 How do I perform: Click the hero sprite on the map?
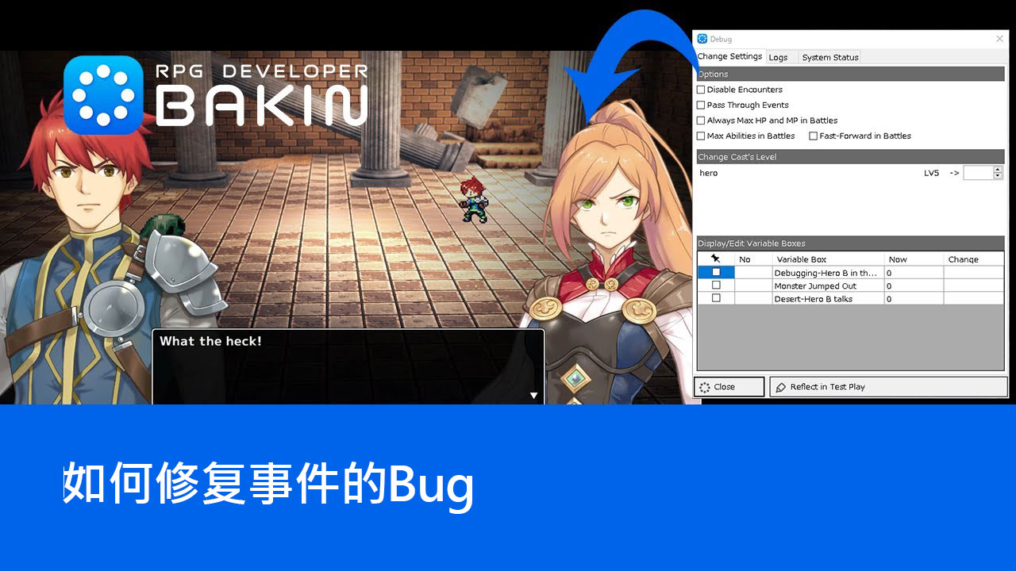474,199
